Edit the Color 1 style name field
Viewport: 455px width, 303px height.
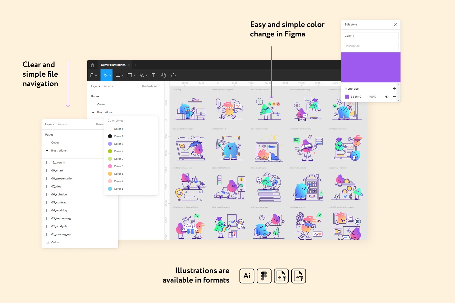[x=370, y=36]
